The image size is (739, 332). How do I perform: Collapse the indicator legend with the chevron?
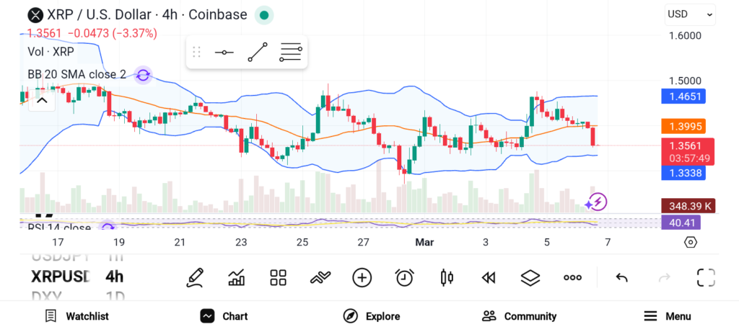[42, 100]
